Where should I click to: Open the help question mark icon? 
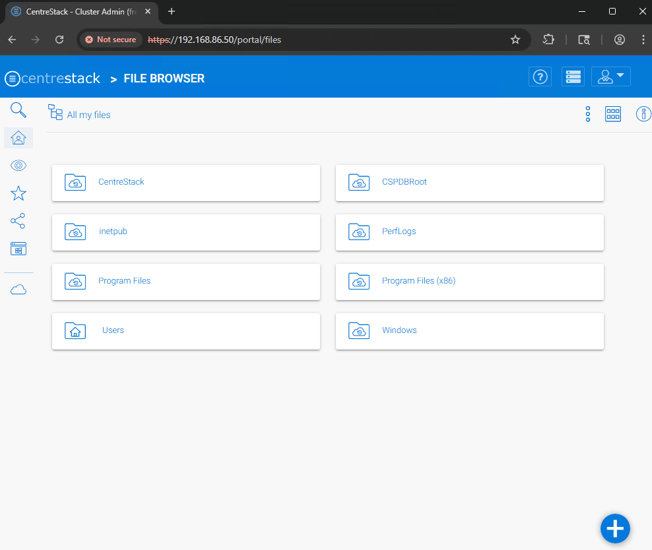point(540,77)
